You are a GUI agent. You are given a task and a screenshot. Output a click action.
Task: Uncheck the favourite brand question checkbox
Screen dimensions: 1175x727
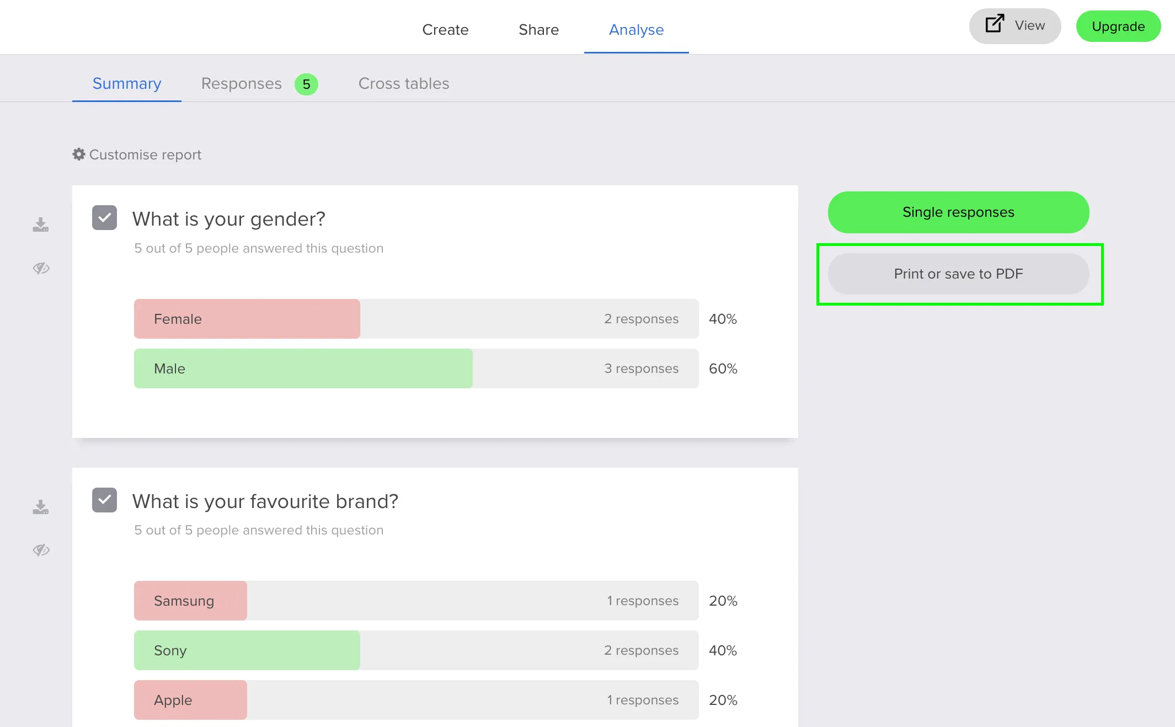point(104,500)
